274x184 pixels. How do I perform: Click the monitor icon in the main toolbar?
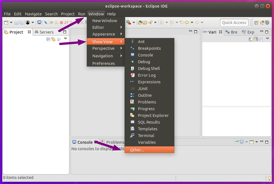click(39, 22)
